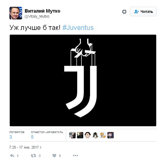Open the Juventus logo puppet image
The height and width of the screenshot is (163, 167).
83,80
